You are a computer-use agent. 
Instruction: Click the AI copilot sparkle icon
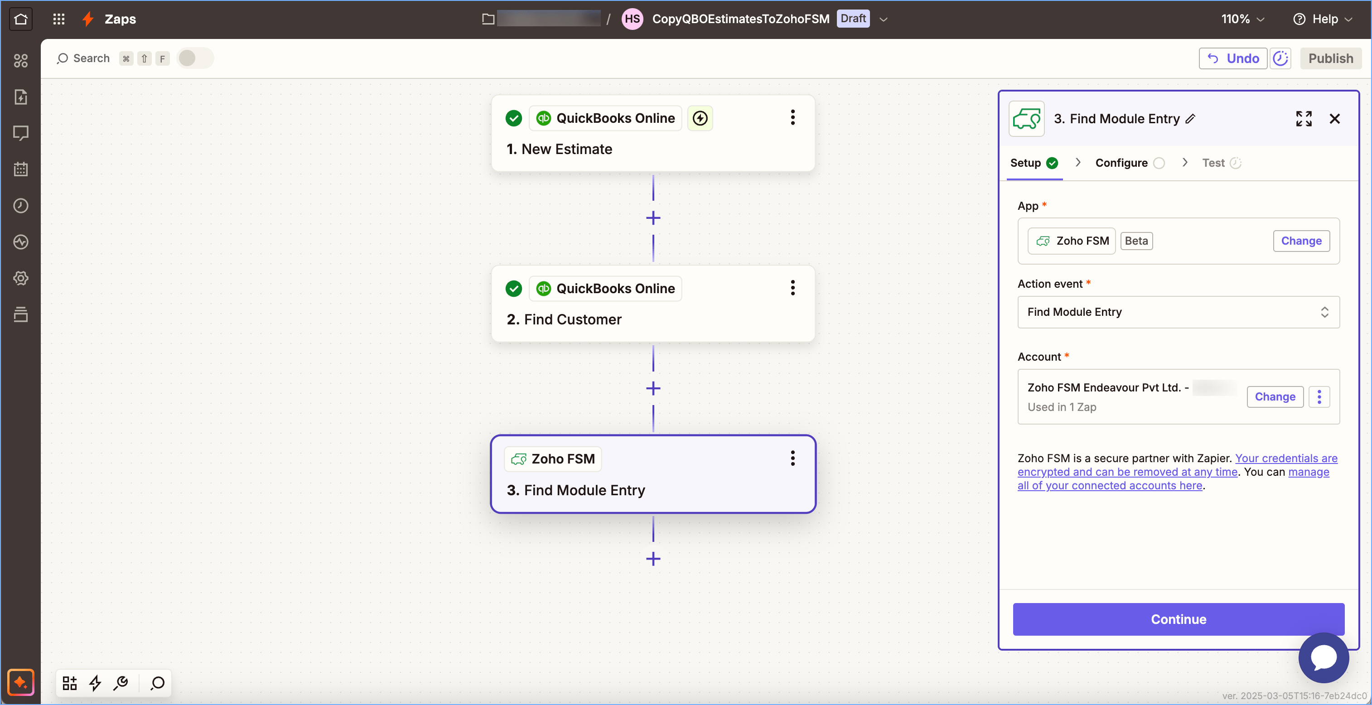click(x=21, y=682)
